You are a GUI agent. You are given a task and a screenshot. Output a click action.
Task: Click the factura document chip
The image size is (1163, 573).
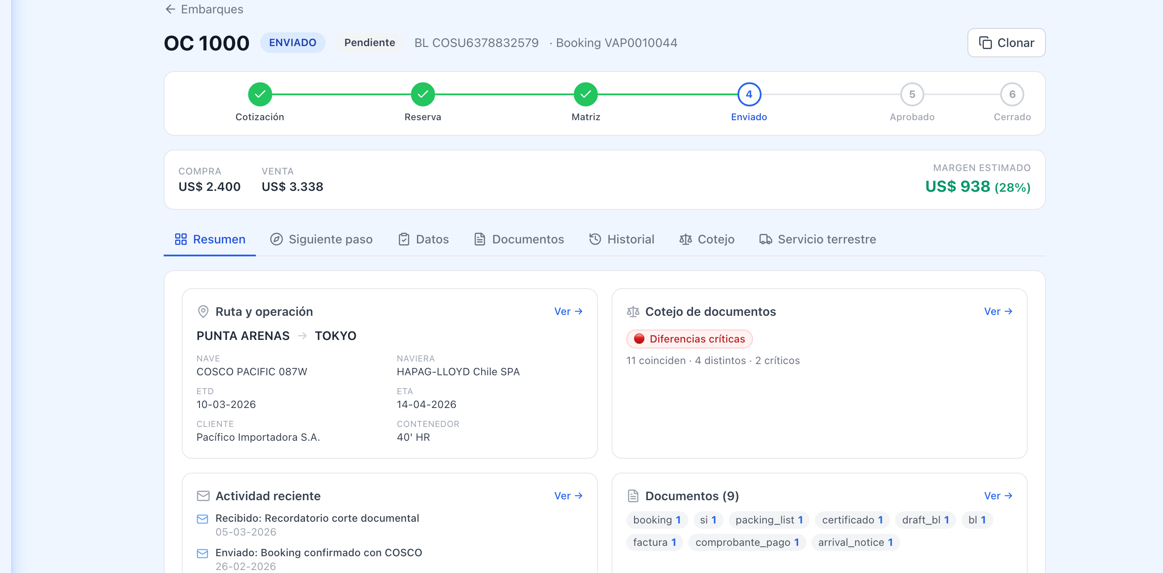point(654,542)
